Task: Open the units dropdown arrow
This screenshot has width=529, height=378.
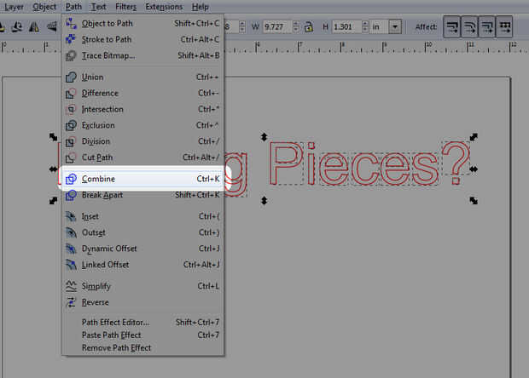Action: tap(395, 26)
